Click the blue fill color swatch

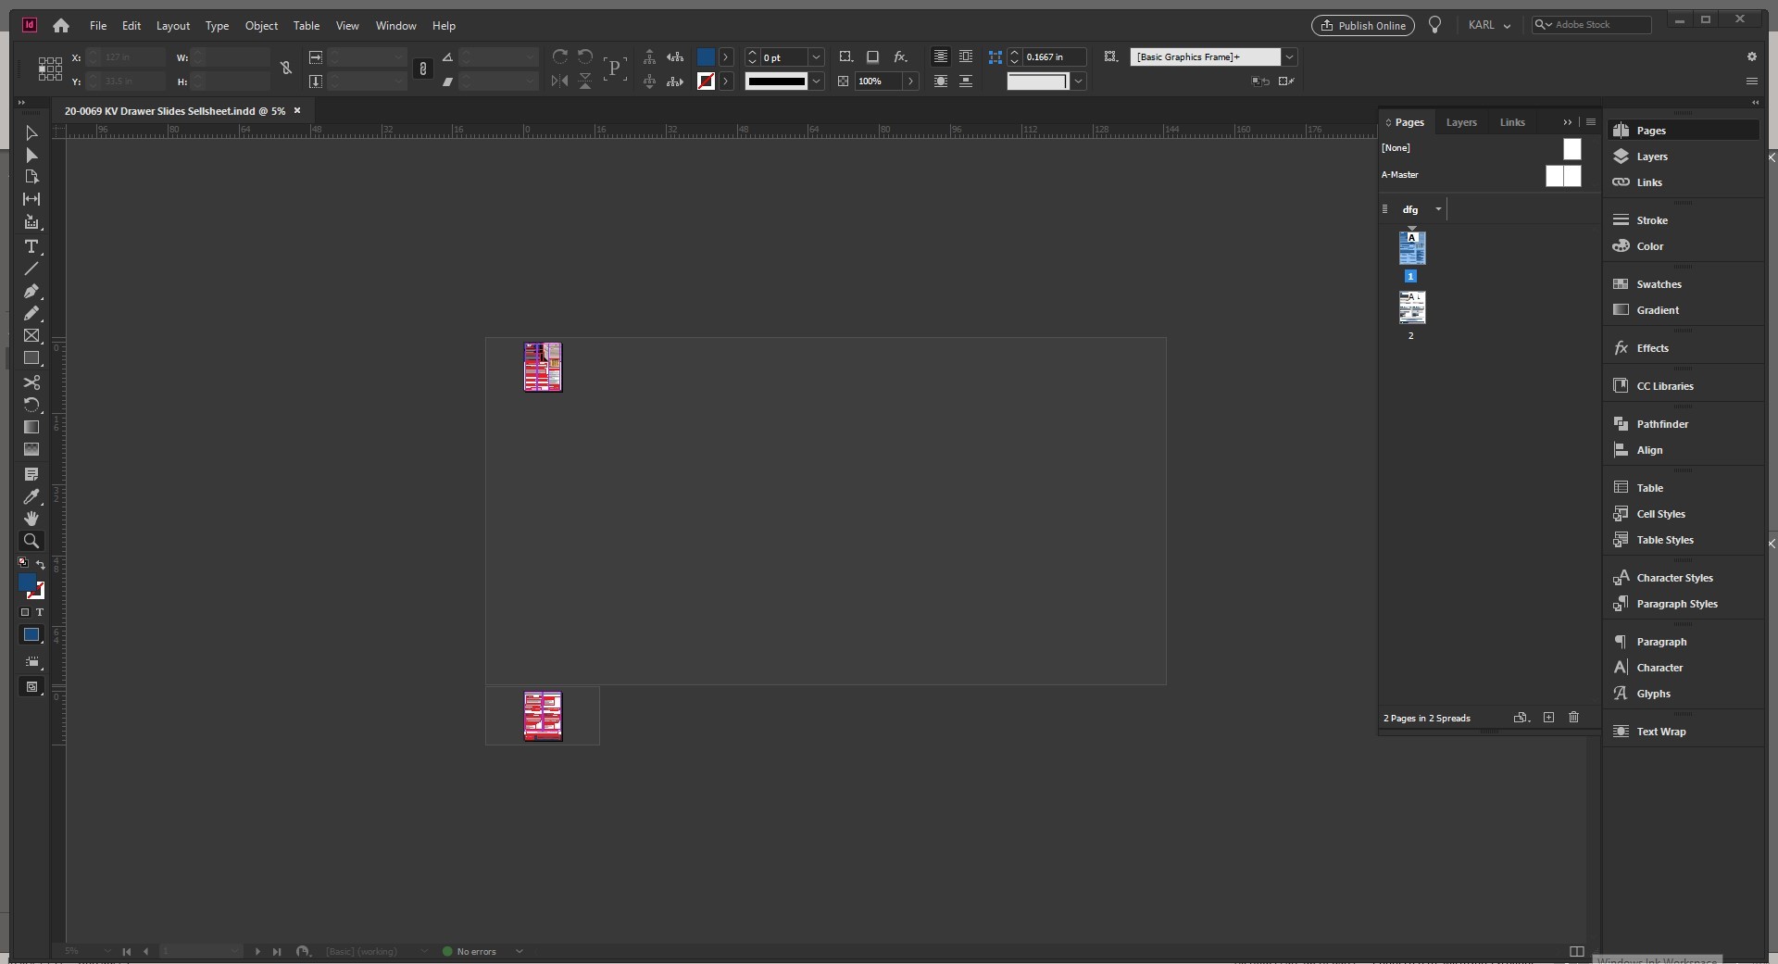coord(706,56)
